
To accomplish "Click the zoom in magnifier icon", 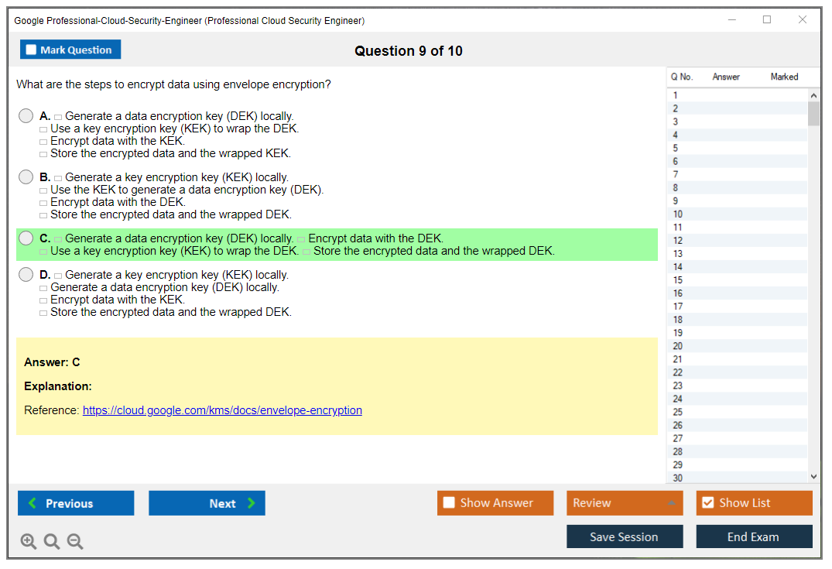I will pyautogui.click(x=29, y=542).
